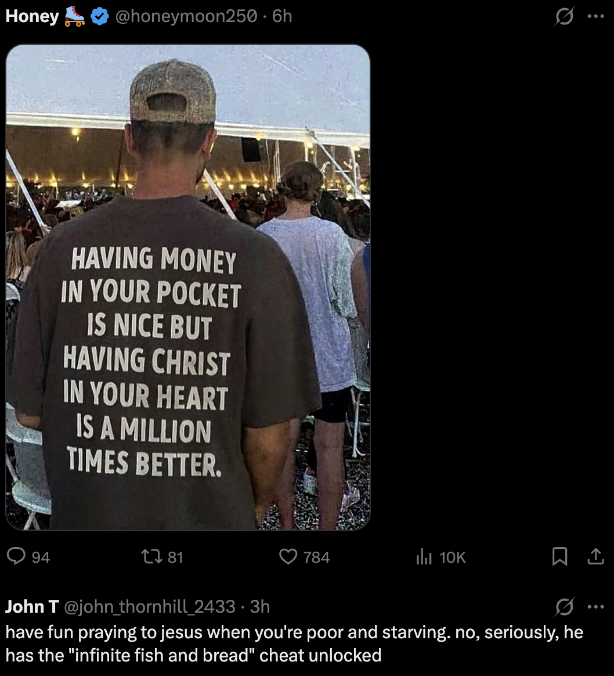Image resolution: width=614 pixels, height=676 pixels.
Task: Open the reply via the 3h timestamp
Action: (260, 607)
